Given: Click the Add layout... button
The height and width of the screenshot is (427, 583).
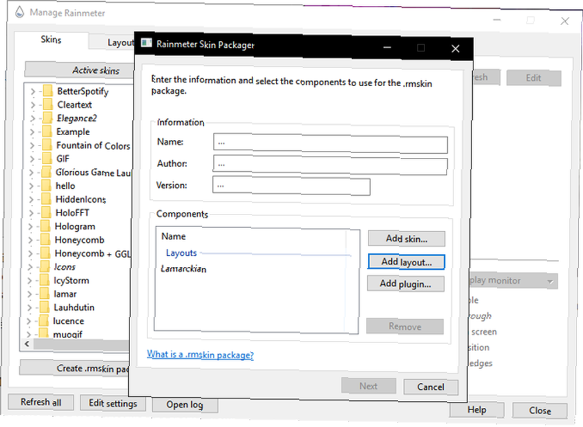Looking at the screenshot, I should pos(406,262).
